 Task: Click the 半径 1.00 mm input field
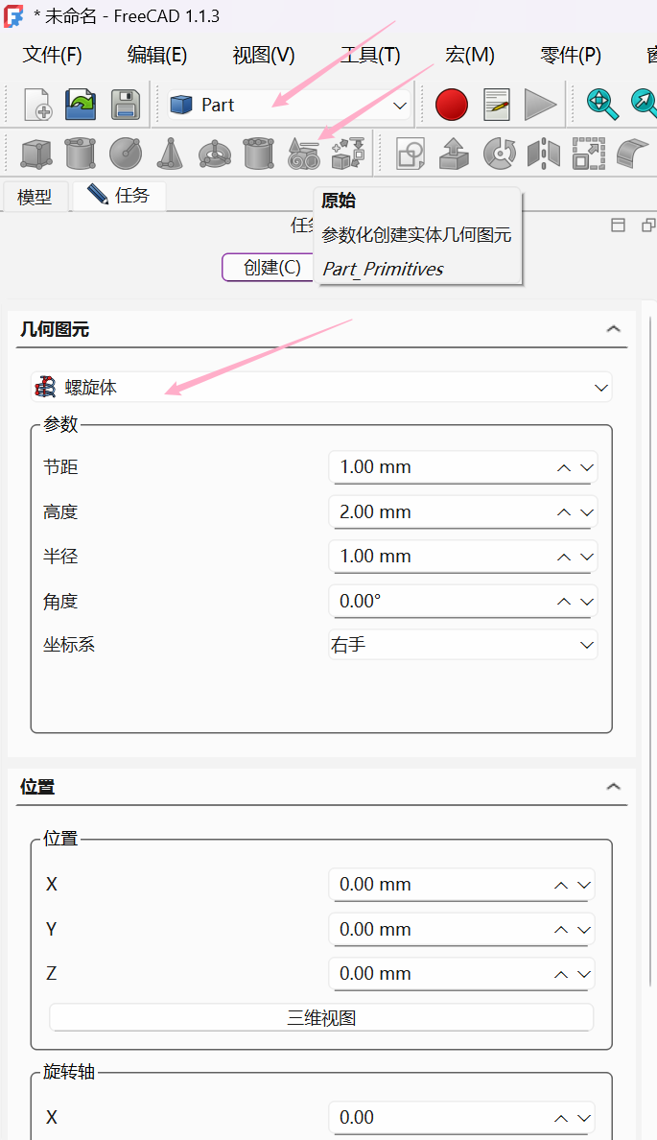click(463, 557)
